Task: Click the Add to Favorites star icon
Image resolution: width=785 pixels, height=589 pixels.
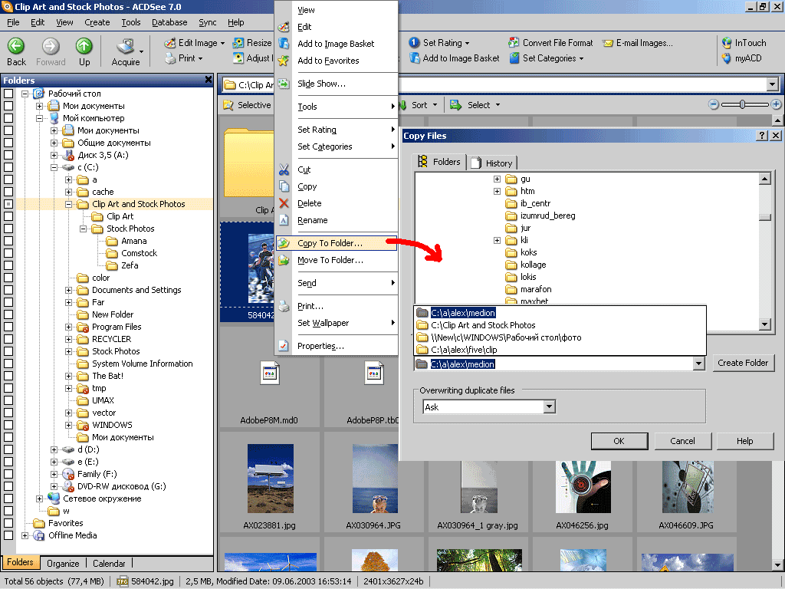Action: click(284, 61)
